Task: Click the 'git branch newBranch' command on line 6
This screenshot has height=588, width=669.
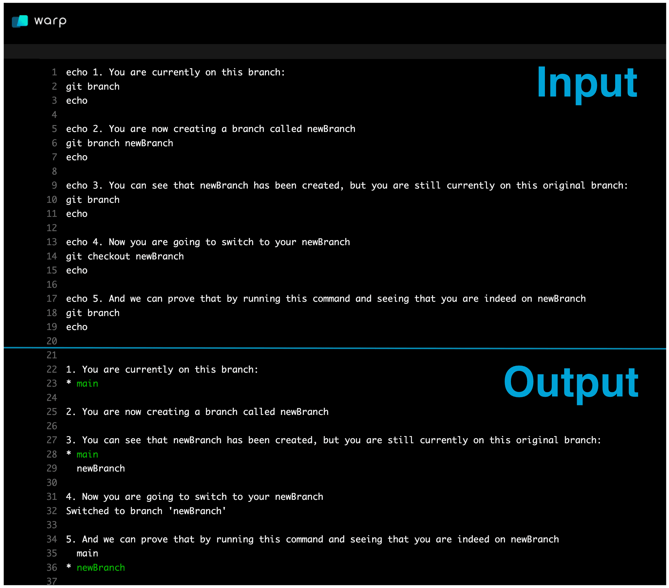Action: click(119, 143)
